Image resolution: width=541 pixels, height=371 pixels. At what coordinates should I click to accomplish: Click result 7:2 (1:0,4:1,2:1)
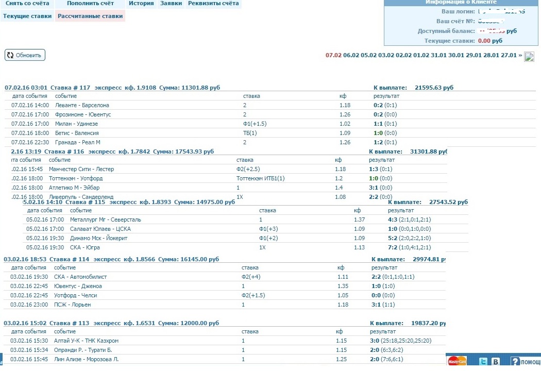(409, 247)
